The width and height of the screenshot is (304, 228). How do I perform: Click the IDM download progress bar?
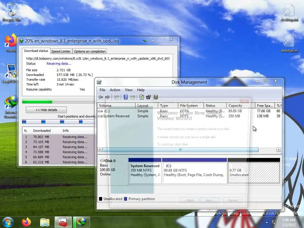(58, 102)
